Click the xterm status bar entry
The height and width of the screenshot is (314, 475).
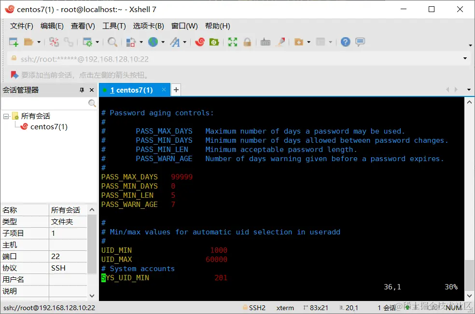(x=285, y=308)
